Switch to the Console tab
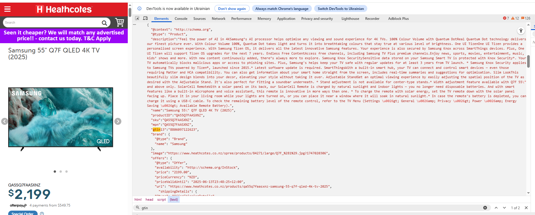Image resolution: width=535 pixels, height=215 pixels. (x=181, y=19)
